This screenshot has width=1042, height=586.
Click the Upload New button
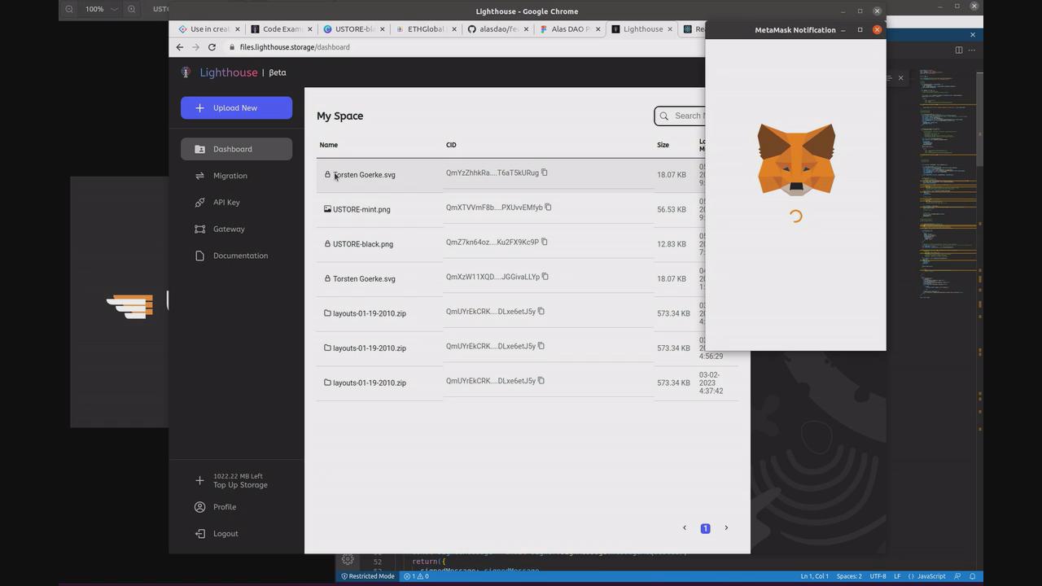(236, 107)
